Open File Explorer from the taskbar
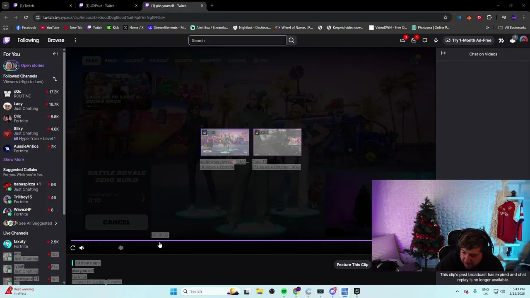The width and height of the screenshot is (530, 298). pyautogui.click(x=259, y=291)
